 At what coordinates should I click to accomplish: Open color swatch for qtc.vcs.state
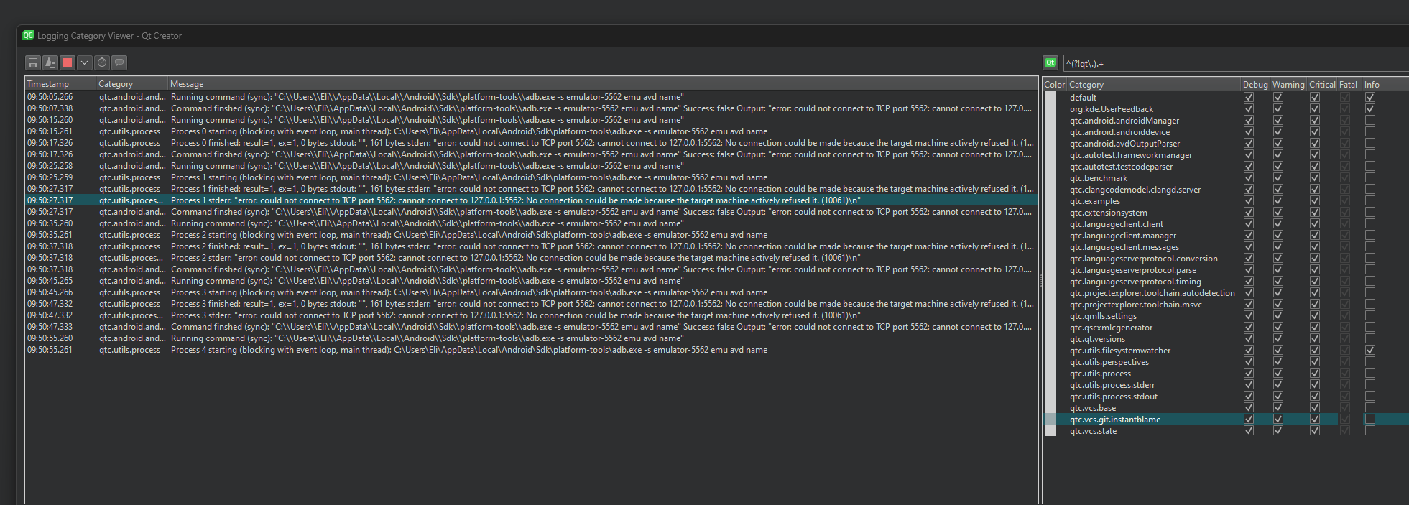pos(1050,431)
